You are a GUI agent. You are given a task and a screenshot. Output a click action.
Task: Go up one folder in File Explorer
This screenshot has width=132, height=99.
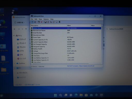(26, 29)
